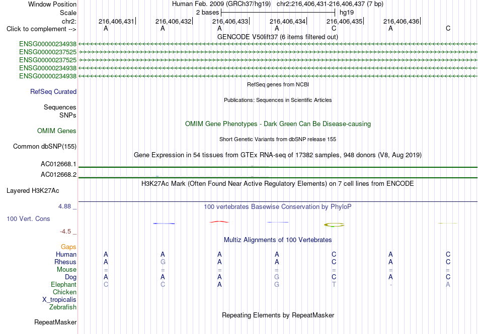Click the chr2: ruler label
The width and height of the screenshot is (478, 334).
pos(69,21)
